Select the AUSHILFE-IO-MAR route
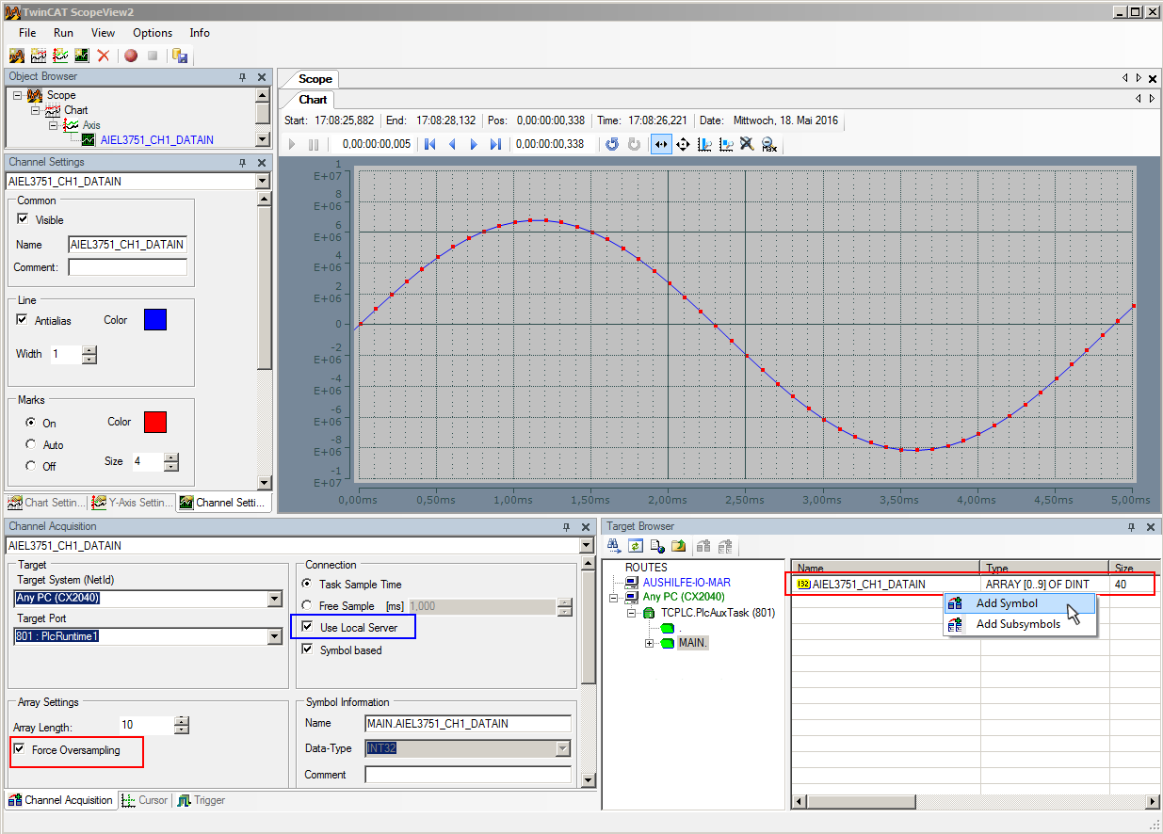Image resolution: width=1163 pixels, height=834 pixels. [x=686, y=583]
